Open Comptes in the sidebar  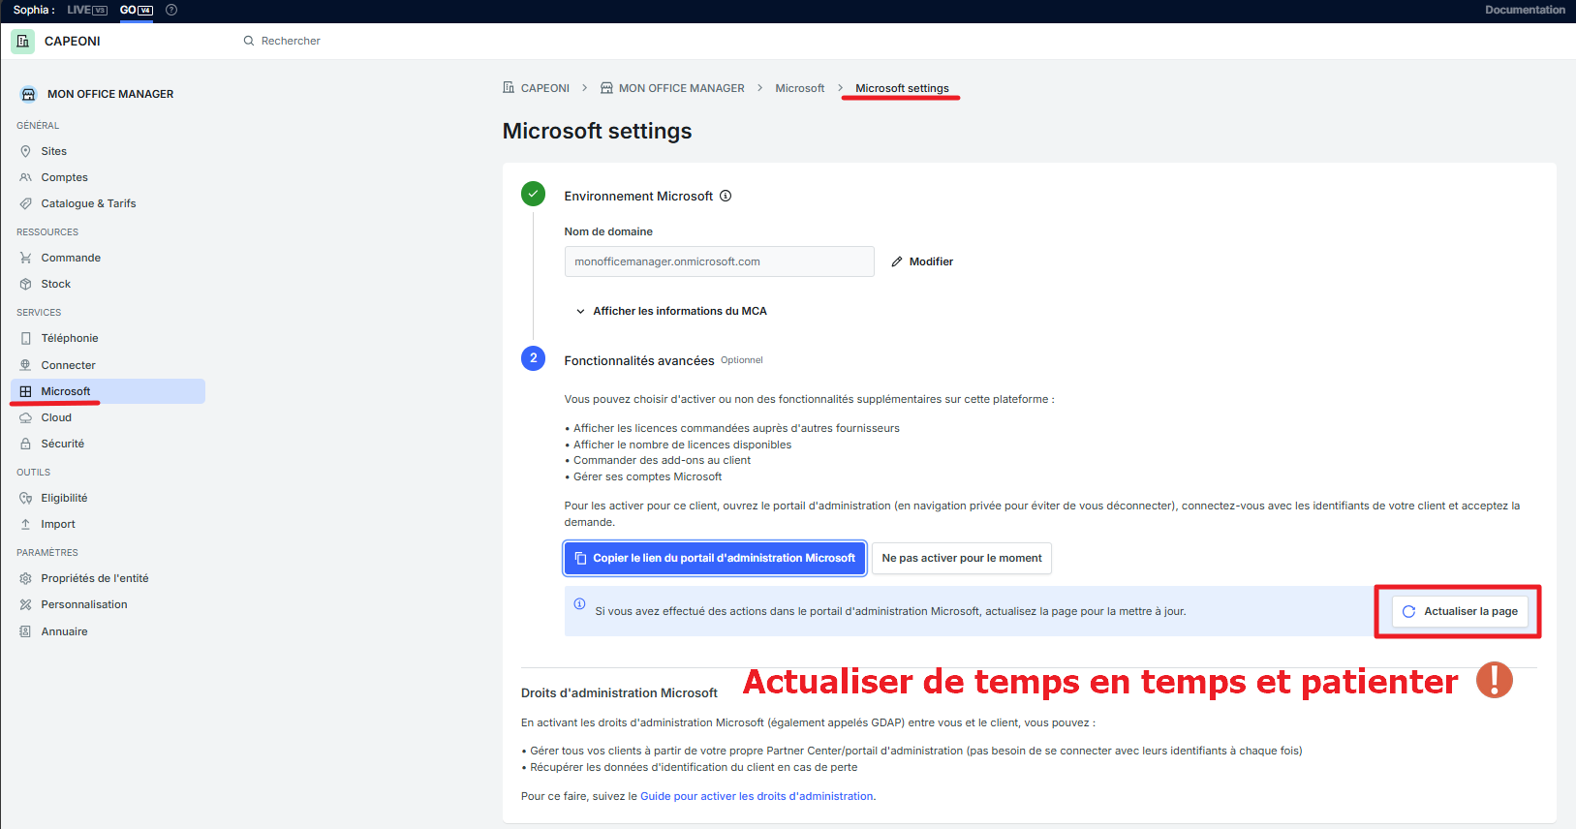tap(64, 177)
